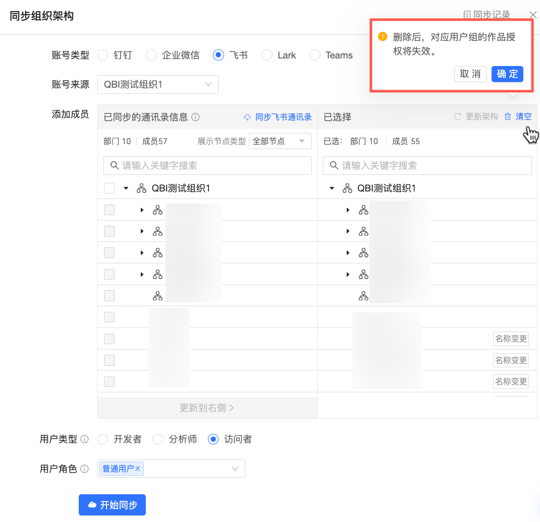540x522 pixels.
Task: Close the 同步组织架构 dialog
Action: tap(533, 15)
